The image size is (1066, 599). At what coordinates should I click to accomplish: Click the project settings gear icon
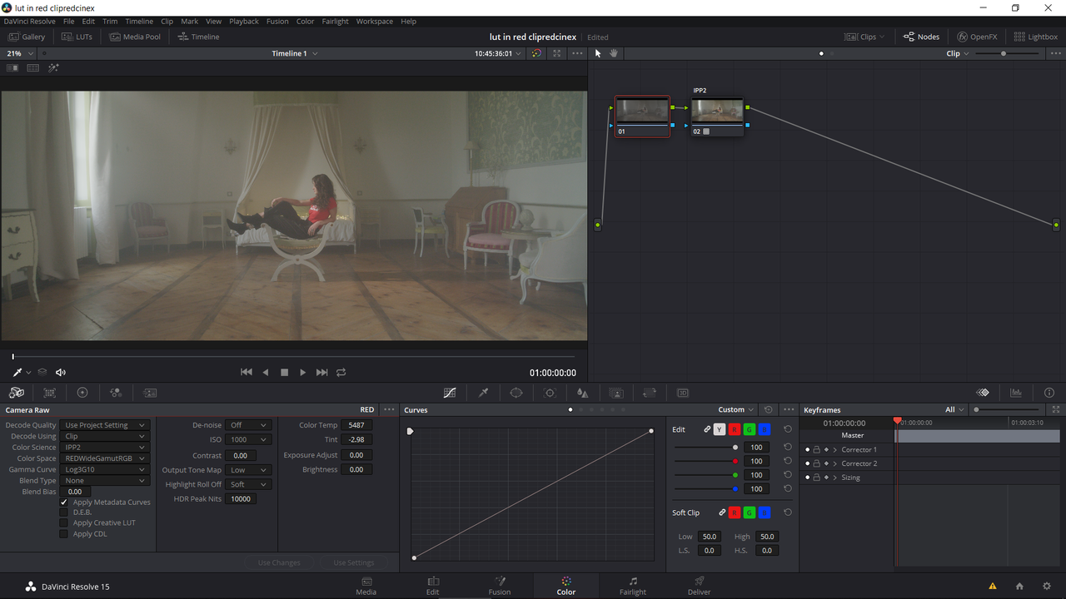1047,587
